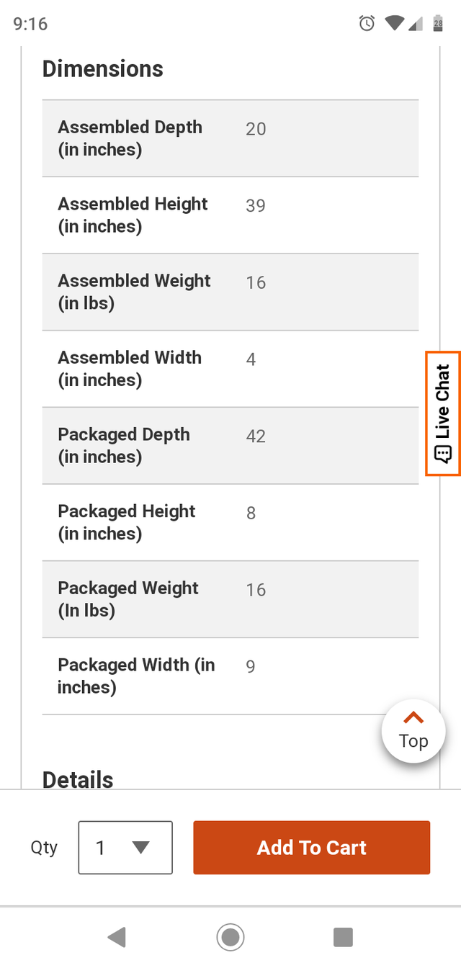Tap the Details section heading
Image resolution: width=461 pixels, height=968 pixels.
[78, 779]
